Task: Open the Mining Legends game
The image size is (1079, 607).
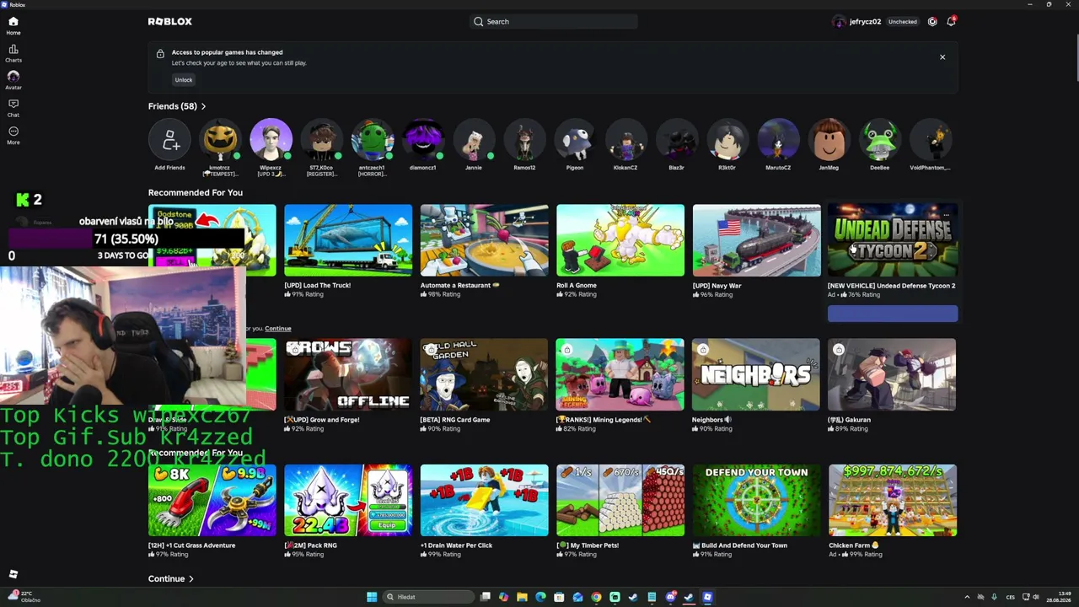Action: [620, 374]
